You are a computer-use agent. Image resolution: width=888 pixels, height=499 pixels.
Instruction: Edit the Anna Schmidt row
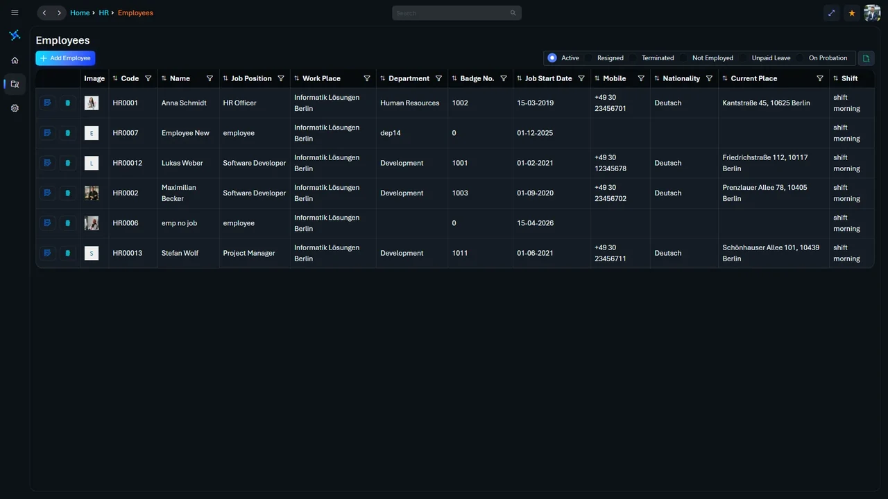coord(47,103)
